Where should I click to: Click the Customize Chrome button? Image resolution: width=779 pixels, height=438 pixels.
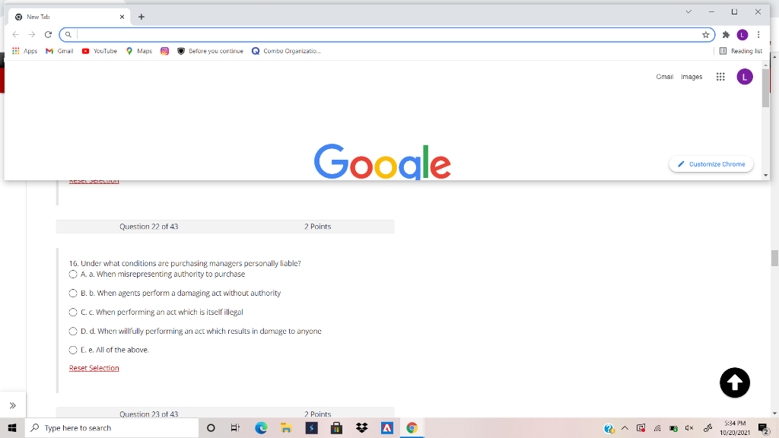point(711,163)
